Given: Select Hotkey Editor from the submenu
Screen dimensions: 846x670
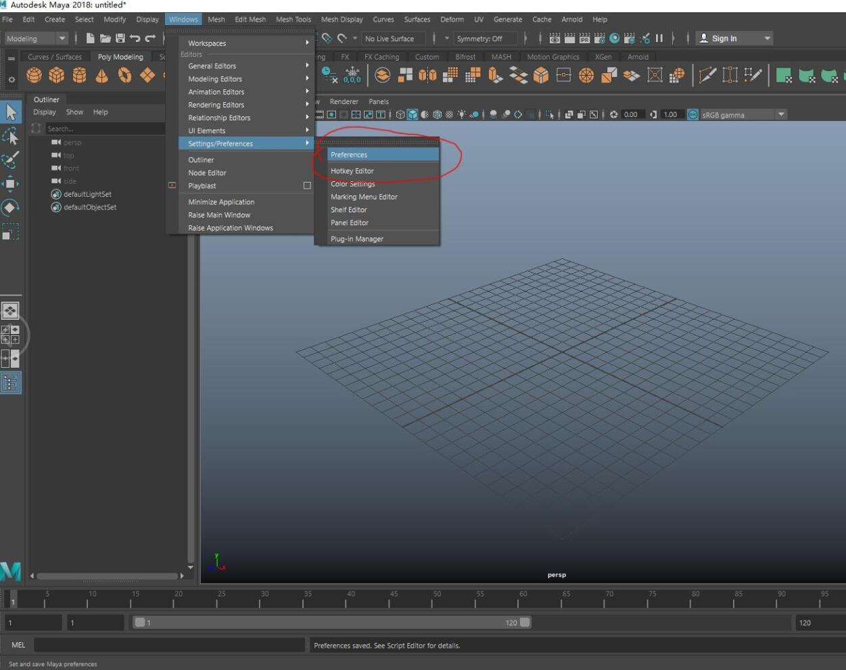Looking at the screenshot, I should (x=352, y=171).
